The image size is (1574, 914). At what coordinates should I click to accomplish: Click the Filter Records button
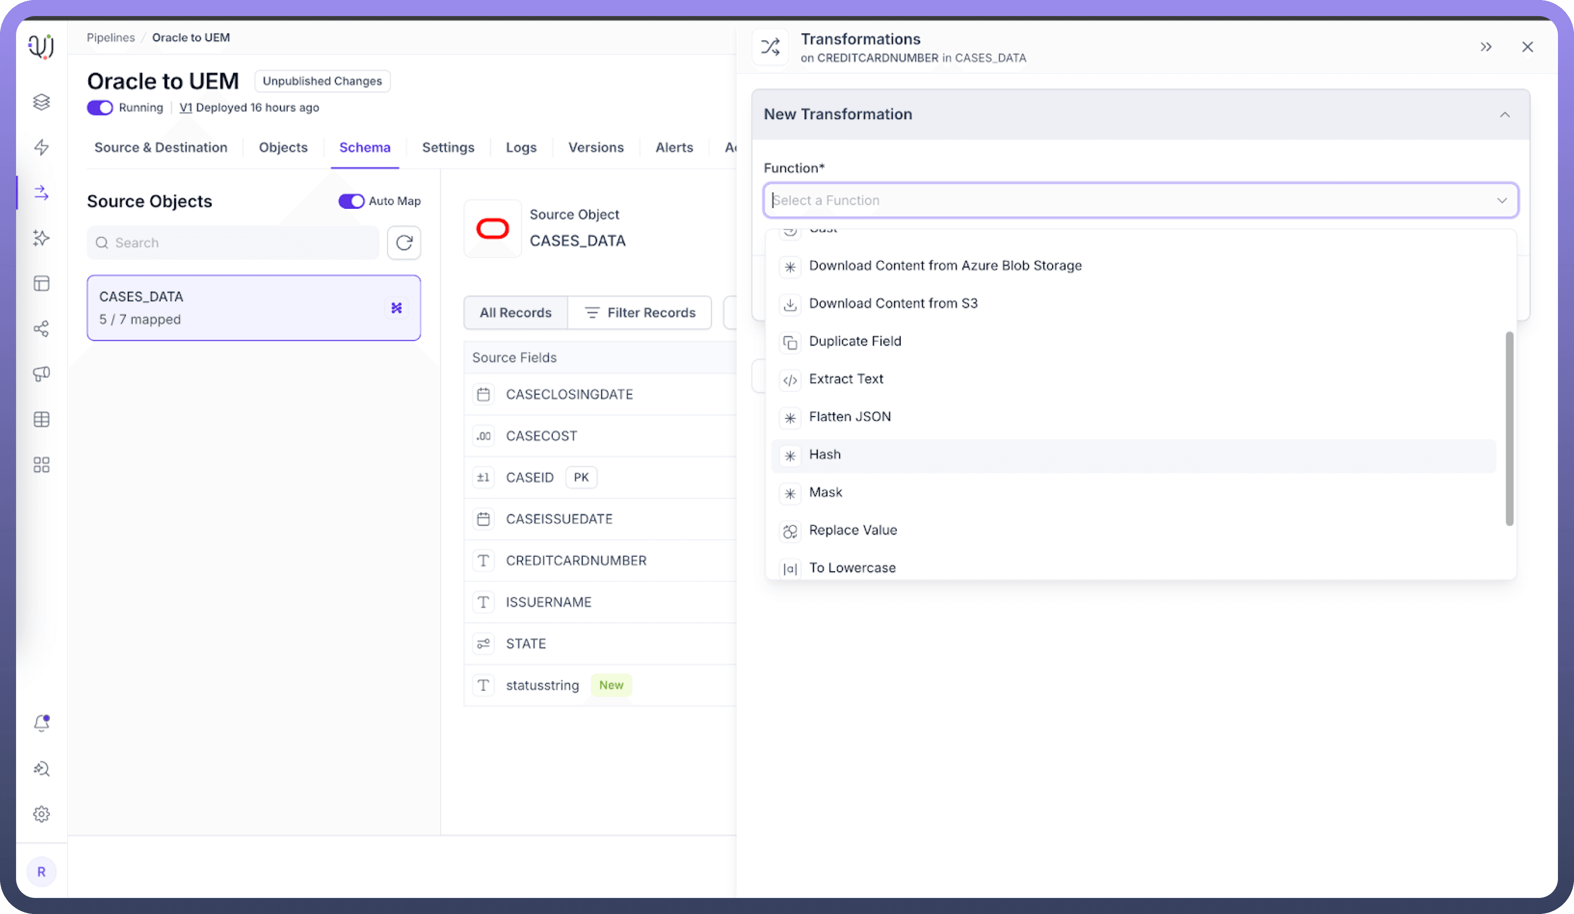640,312
